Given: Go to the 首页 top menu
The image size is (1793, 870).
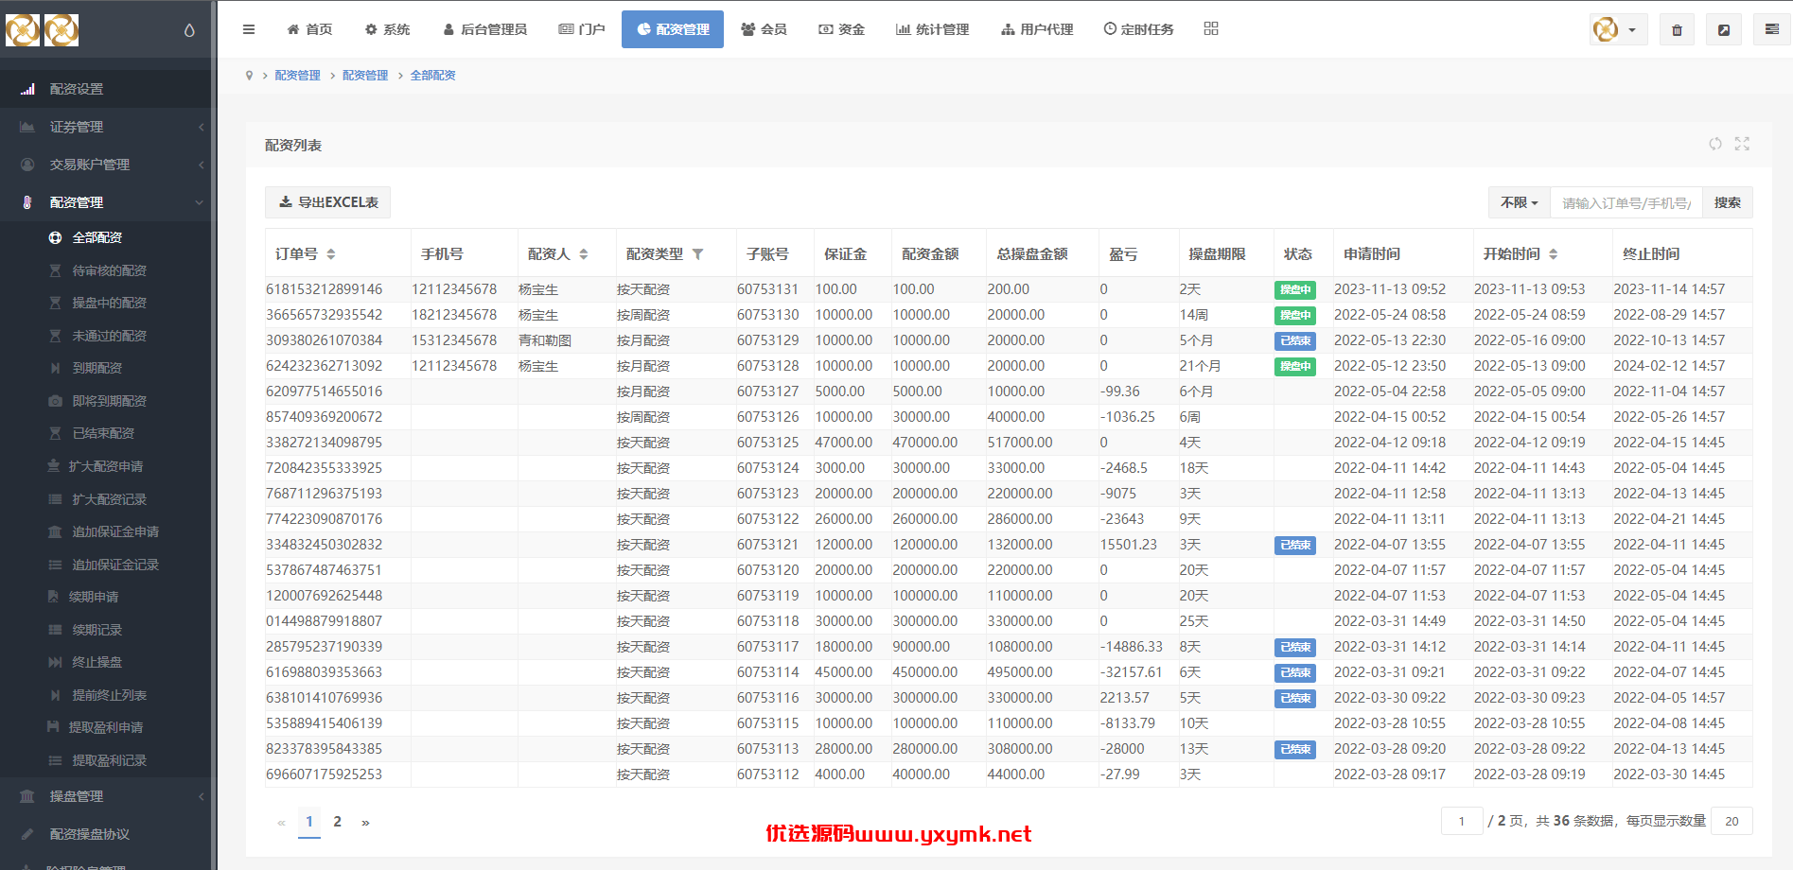Looking at the screenshot, I should point(310,29).
